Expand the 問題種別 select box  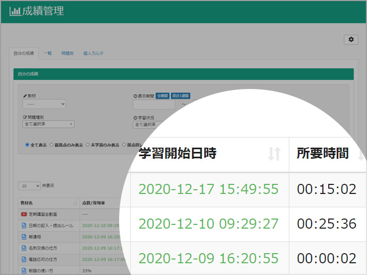point(48,124)
